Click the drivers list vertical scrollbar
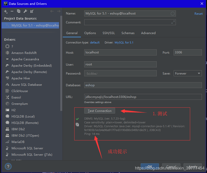This screenshot has height=173, width=207. [61, 63]
